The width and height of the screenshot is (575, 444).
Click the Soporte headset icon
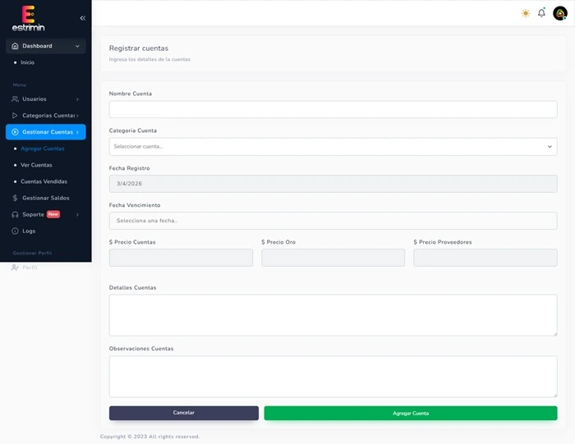coord(15,214)
